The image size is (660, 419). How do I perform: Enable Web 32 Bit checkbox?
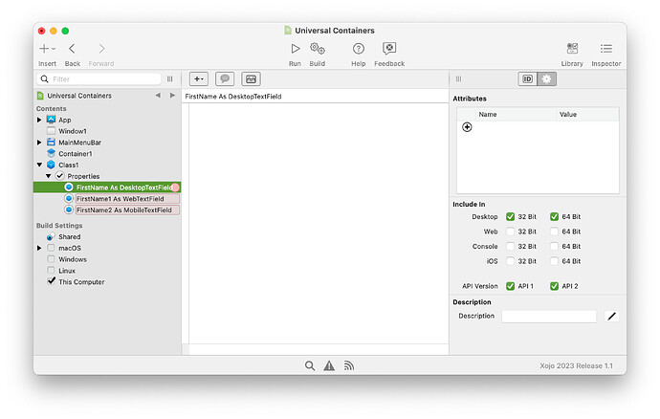point(510,232)
